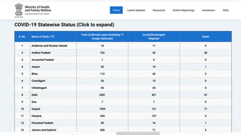Select the Andhra Pradesh state name

point(41,52)
